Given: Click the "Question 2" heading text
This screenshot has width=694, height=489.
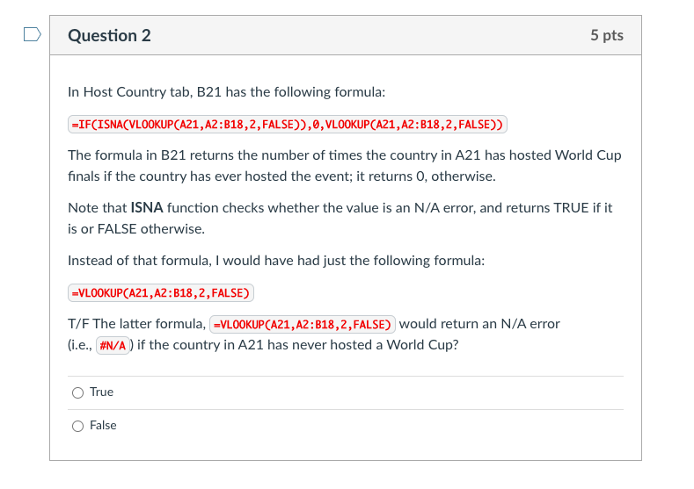Looking at the screenshot, I should [109, 35].
